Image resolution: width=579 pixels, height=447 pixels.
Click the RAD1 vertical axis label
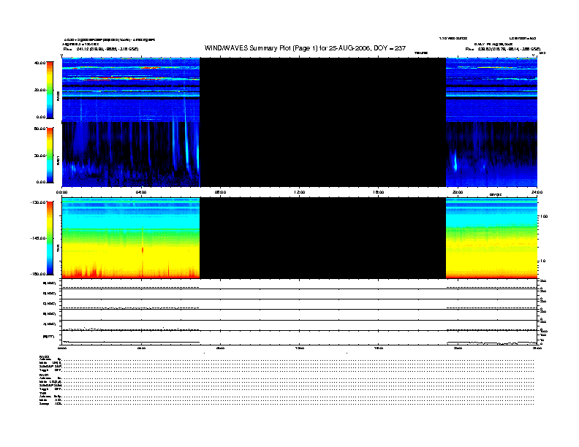tap(58, 160)
